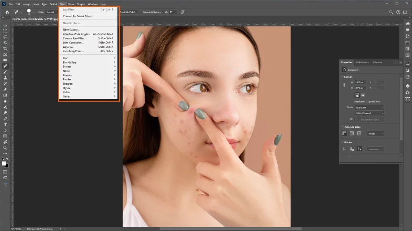Screen dimensions: 412x231
Task: Click the canvas width W input field
Action: [x=360, y=82]
